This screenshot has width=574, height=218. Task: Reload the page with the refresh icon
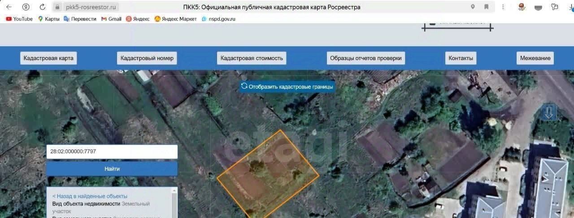click(x=43, y=7)
